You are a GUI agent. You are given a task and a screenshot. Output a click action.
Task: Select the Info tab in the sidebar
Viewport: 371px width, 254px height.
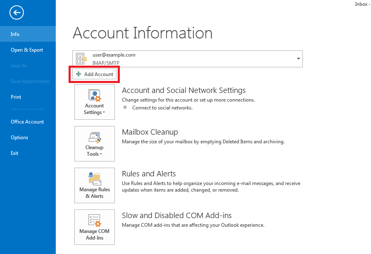(x=15, y=34)
